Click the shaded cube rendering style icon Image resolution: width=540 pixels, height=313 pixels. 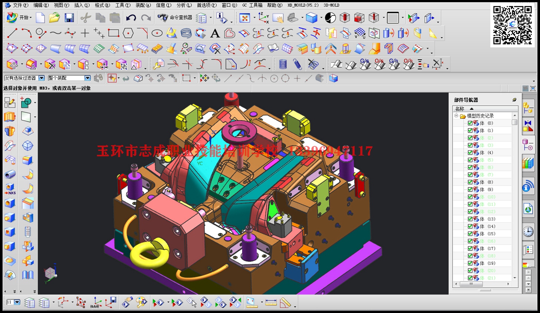pyautogui.click(x=312, y=17)
